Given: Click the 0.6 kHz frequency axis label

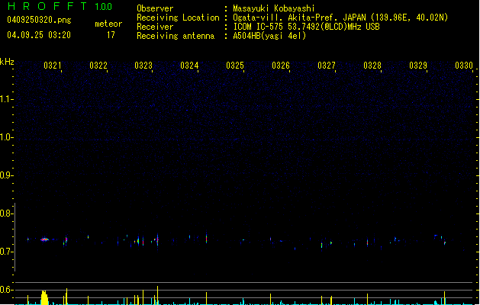Looking at the screenshot, I should [6, 290].
